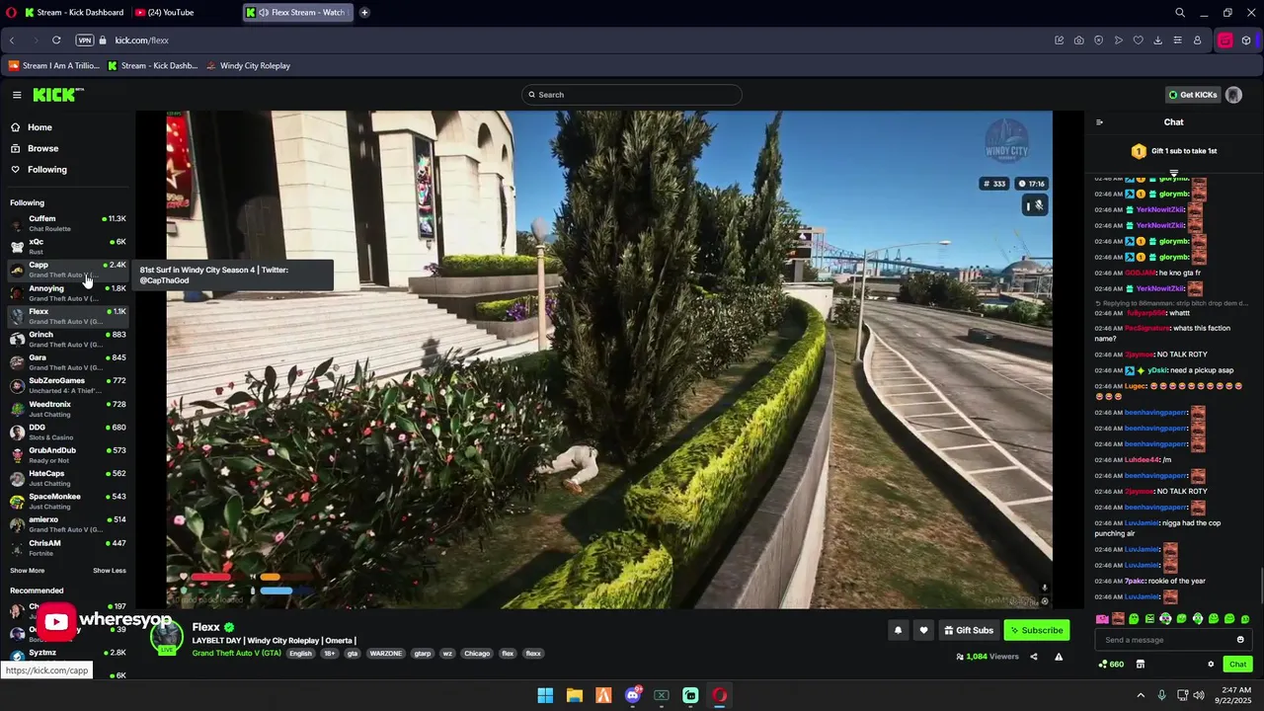Go to Home in sidebar
Viewport: 1264px width, 711px height.
[32, 127]
